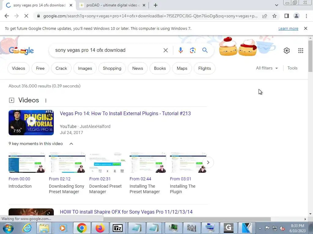Clear the search box text

coord(165,50)
